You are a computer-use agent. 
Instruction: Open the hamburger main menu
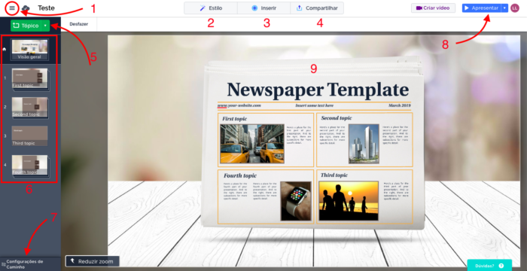click(12, 8)
